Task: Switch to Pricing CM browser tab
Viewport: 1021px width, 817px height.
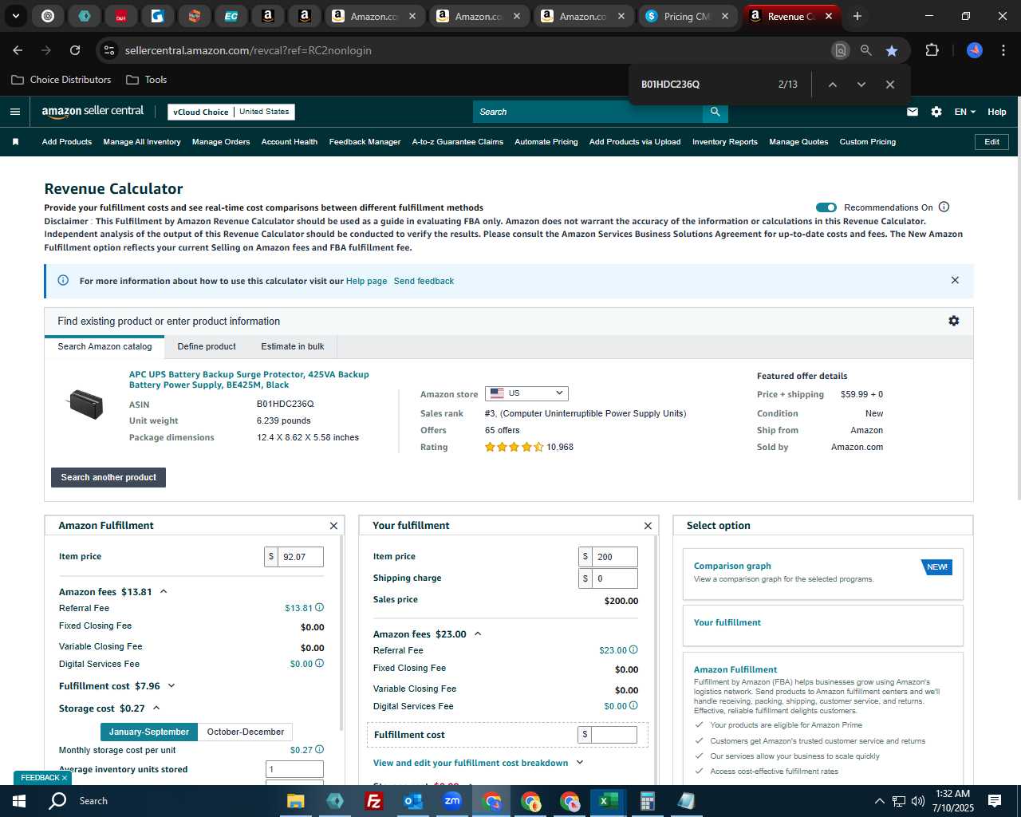Action: coord(686,16)
